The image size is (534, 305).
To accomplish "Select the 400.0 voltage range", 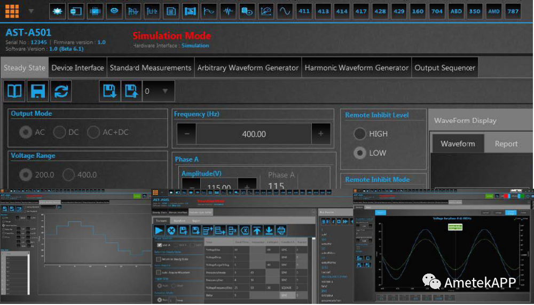I will pos(68,174).
